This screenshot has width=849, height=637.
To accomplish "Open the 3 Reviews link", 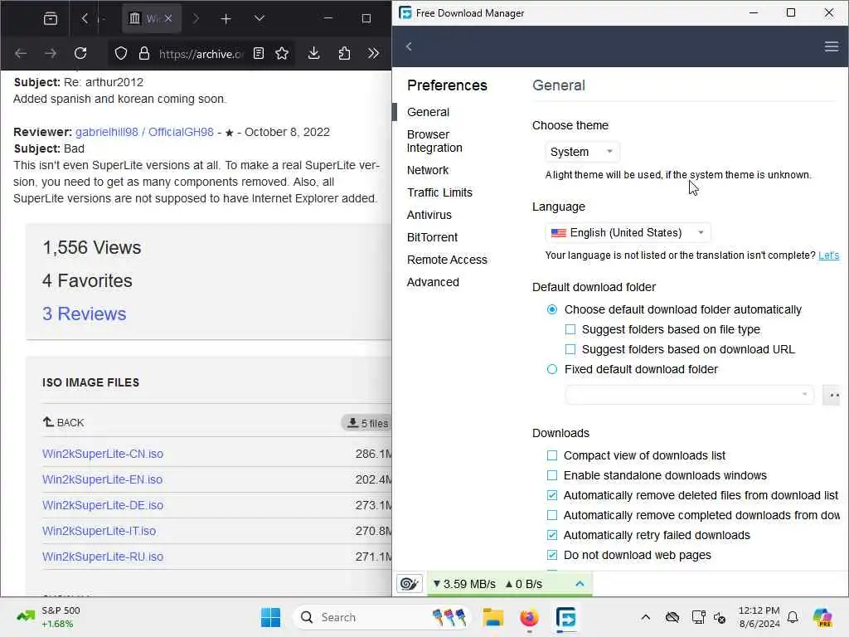I will (84, 314).
